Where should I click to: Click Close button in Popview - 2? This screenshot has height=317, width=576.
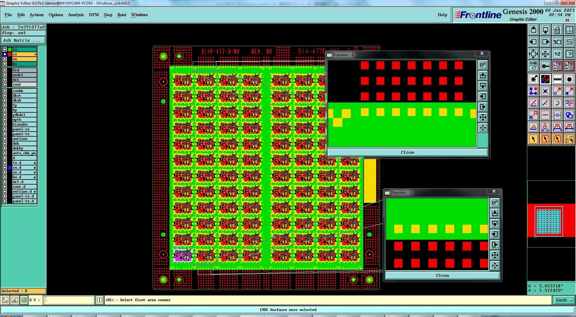442,275
